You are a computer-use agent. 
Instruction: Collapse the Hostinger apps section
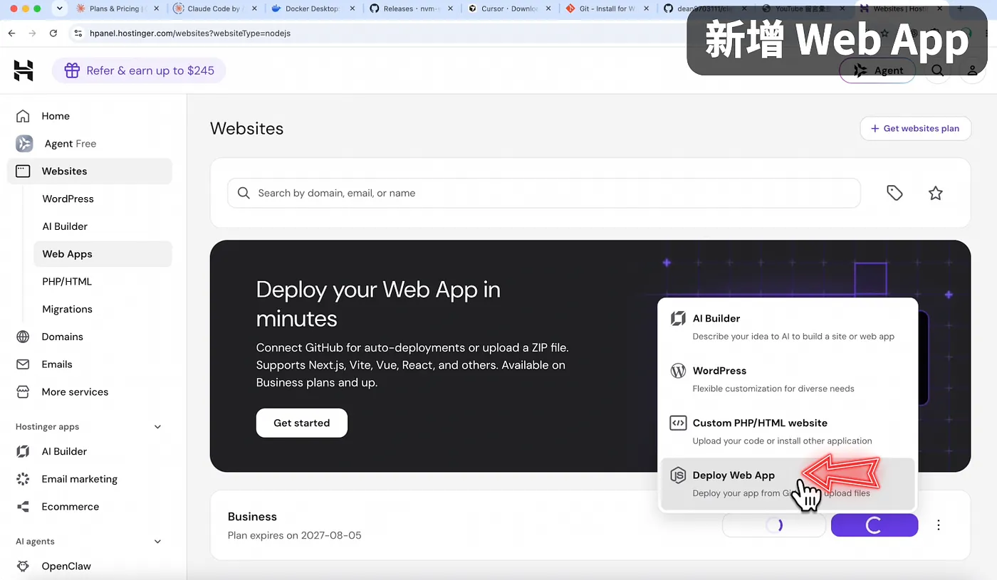click(158, 427)
